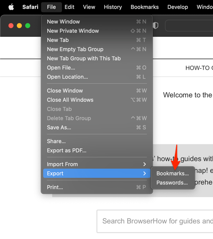Choose New Window
The height and width of the screenshot is (239, 213).
(97, 22)
